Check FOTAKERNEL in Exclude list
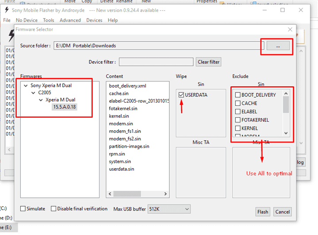318x235 pixels. 238,120
